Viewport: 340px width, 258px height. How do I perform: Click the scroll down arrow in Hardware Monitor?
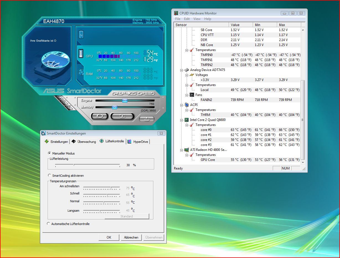303,162
